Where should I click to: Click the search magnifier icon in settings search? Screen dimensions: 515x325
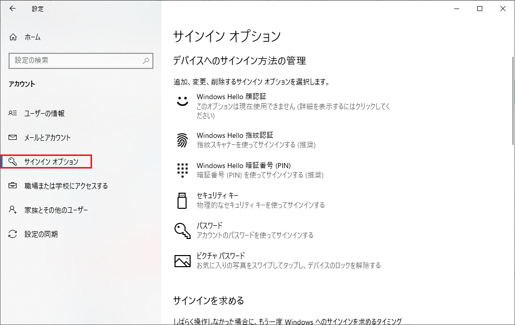(x=146, y=60)
